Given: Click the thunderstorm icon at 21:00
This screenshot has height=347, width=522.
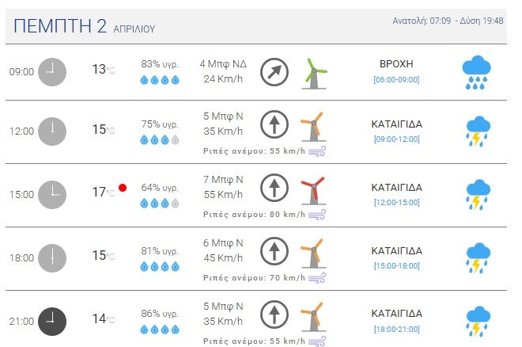Looking at the screenshot, I should tap(477, 321).
